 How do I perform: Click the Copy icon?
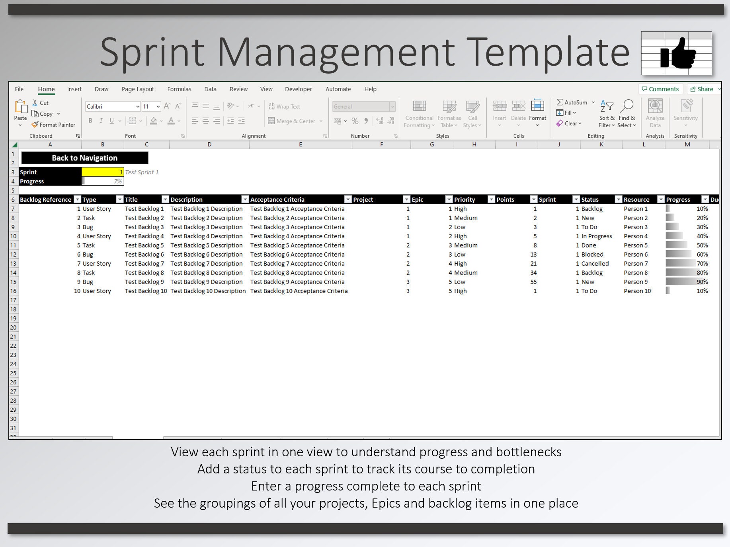click(x=35, y=114)
